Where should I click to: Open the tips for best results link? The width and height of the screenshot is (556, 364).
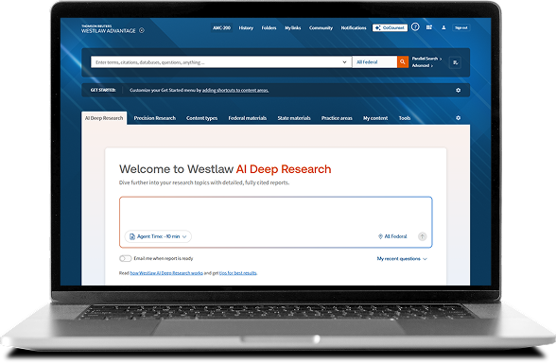pos(238,273)
